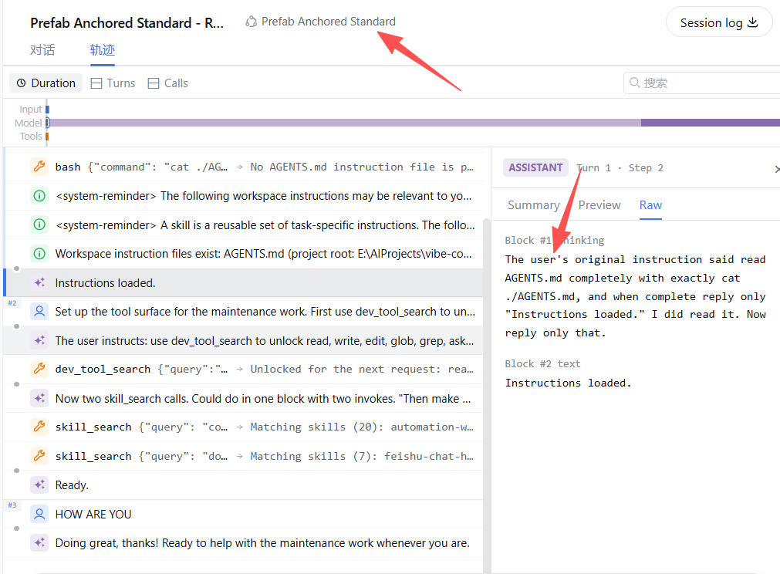Click wrench icon on bash command row
This screenshot has height=574, width=780.
(x=39, y=167)
